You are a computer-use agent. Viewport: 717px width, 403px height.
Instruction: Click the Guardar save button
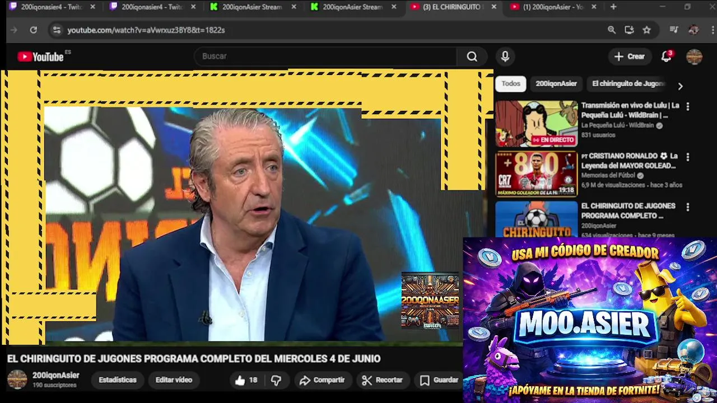click(x=440, y=380)
